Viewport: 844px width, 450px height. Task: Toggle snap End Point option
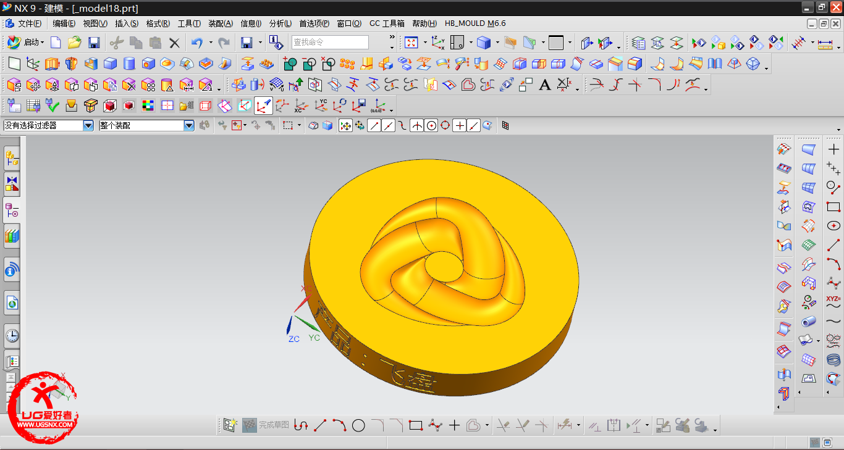click(x=374, y=125)
